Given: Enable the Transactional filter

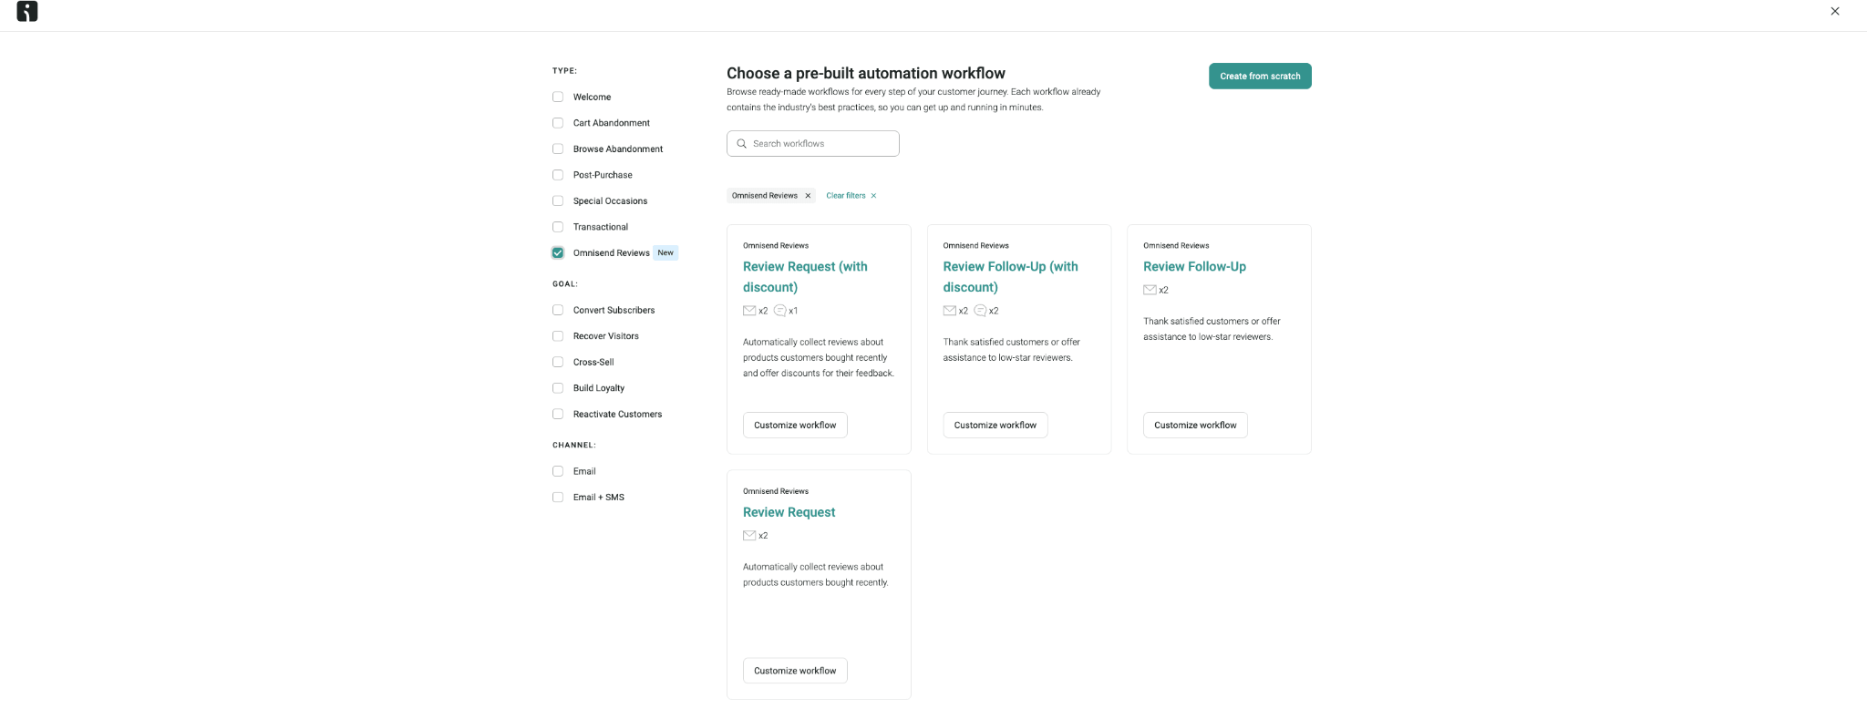Looking at the screenshot, I should [x=558, y=227].
